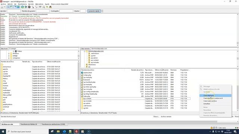The image size is (239, 134).
Task: Cancel current operation toolbar icon
Action: pos(29,7)
